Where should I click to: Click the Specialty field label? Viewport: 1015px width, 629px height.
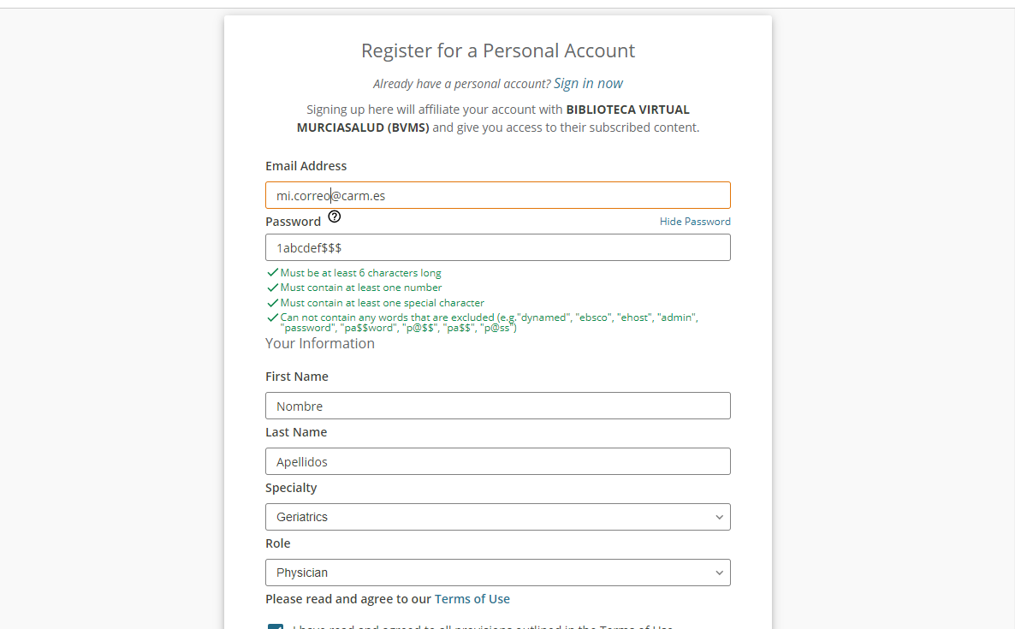click(291, 488)
